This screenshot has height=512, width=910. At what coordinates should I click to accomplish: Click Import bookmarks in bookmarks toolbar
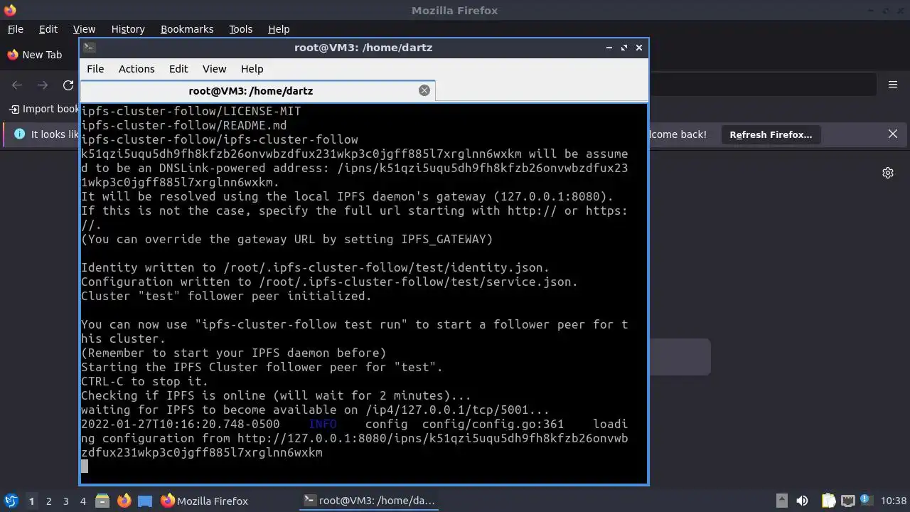[x=44, y=109]
